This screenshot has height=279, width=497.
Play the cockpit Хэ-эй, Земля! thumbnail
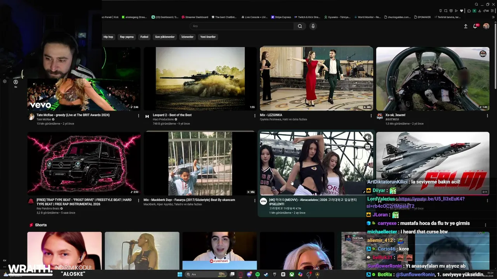[433, 79]
